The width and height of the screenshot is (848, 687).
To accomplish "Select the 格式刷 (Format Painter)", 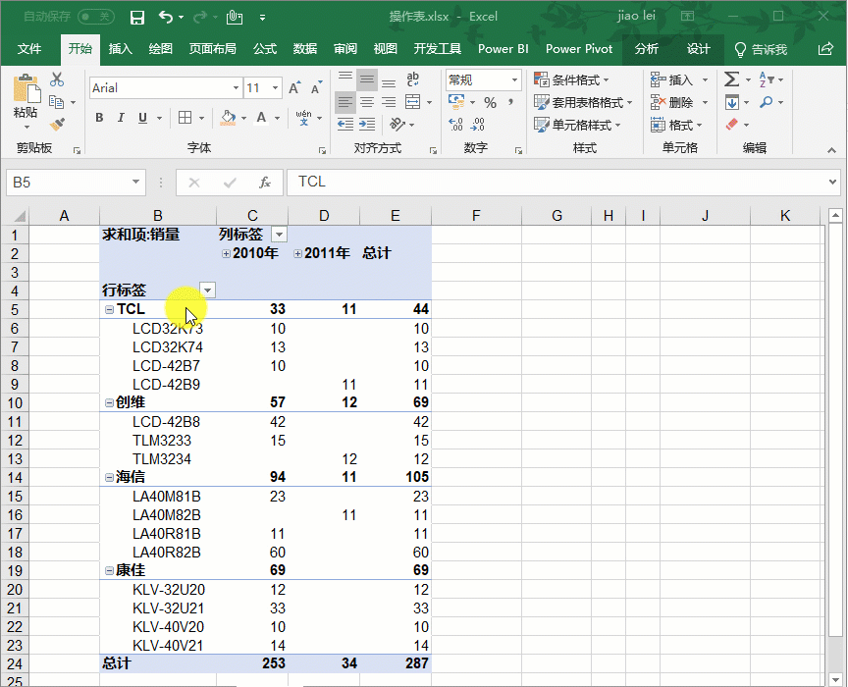I will click(x=56, y=124).
